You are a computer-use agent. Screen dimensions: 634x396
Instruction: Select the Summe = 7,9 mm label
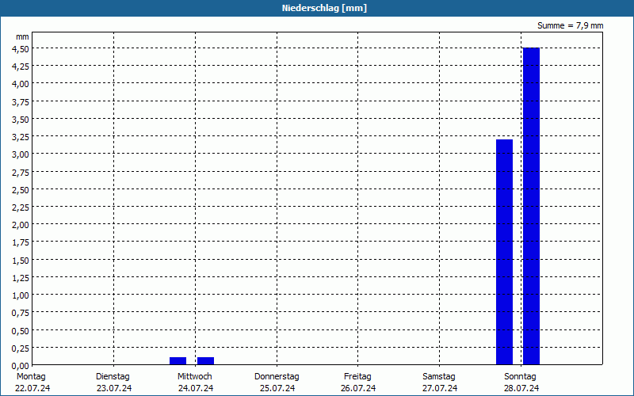(x=570, y=25)
